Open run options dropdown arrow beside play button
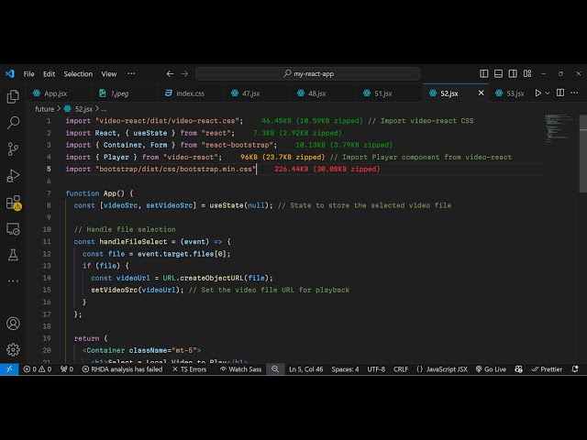 coord(549,93)
